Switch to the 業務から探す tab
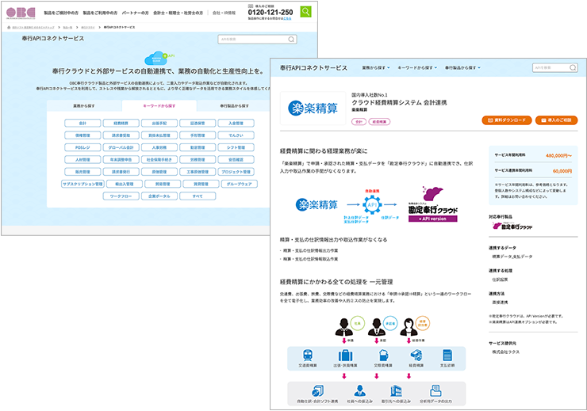Screen dimensions: 587x411 (x=84, y=106)
